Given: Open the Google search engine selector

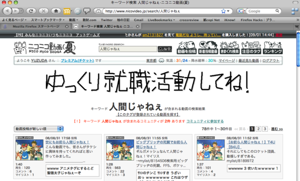Looking at the screenshot, I should point(241,11).
